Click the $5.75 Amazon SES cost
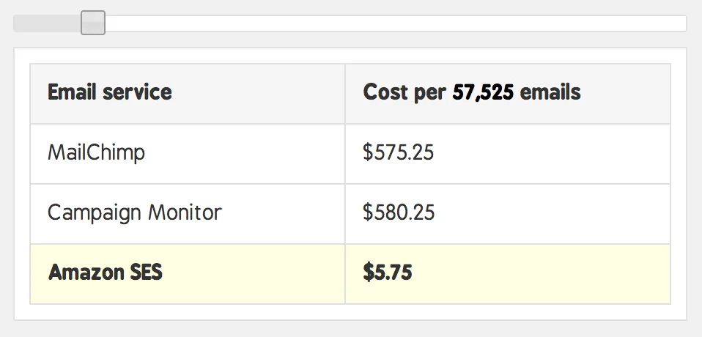The width and height of the screenshot is (702, 337). point(388,273)
